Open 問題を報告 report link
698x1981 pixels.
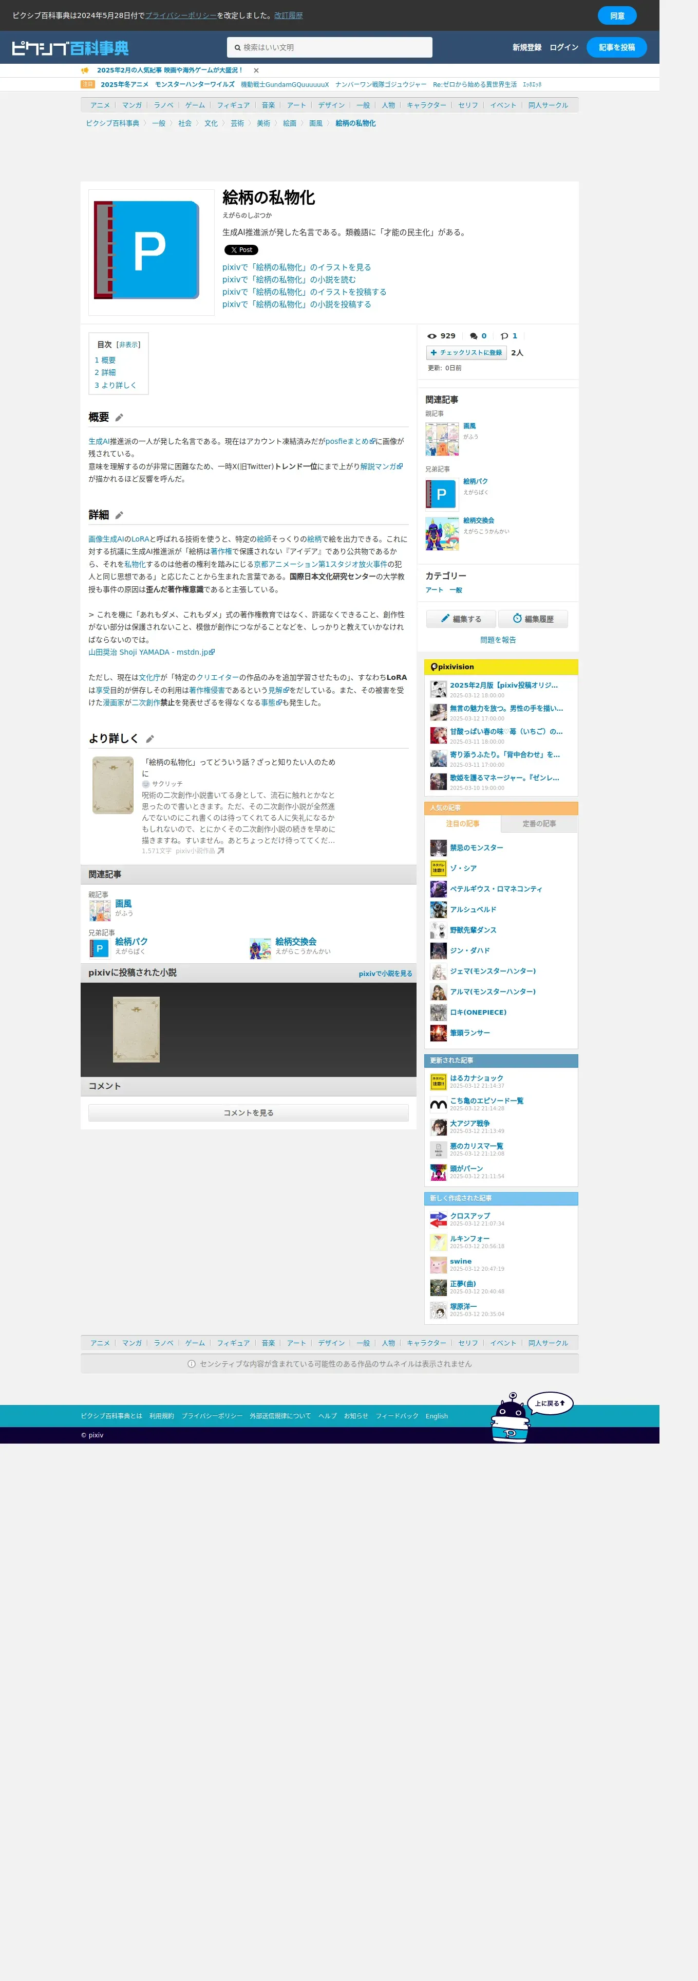pyautogui.click(x=498, y=640)
